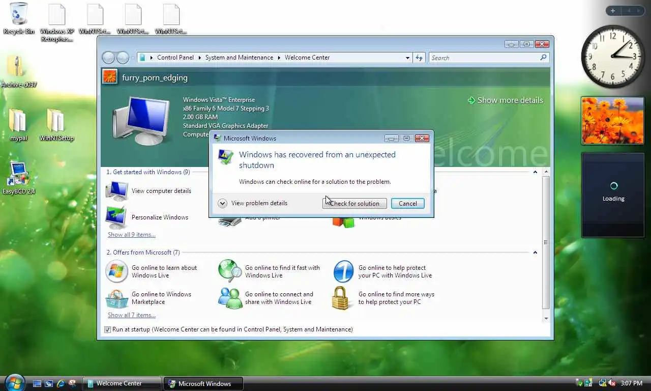The height and width of the screenshot is (391, 651).
Task: Click the Back arrow in Welcome Center
Action: [108, 58]
